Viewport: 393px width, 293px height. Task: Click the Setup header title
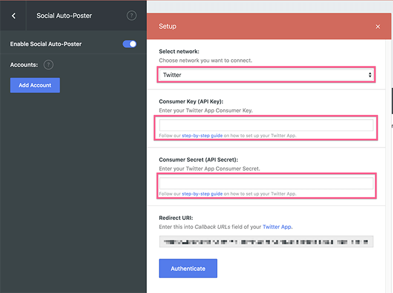167,27
